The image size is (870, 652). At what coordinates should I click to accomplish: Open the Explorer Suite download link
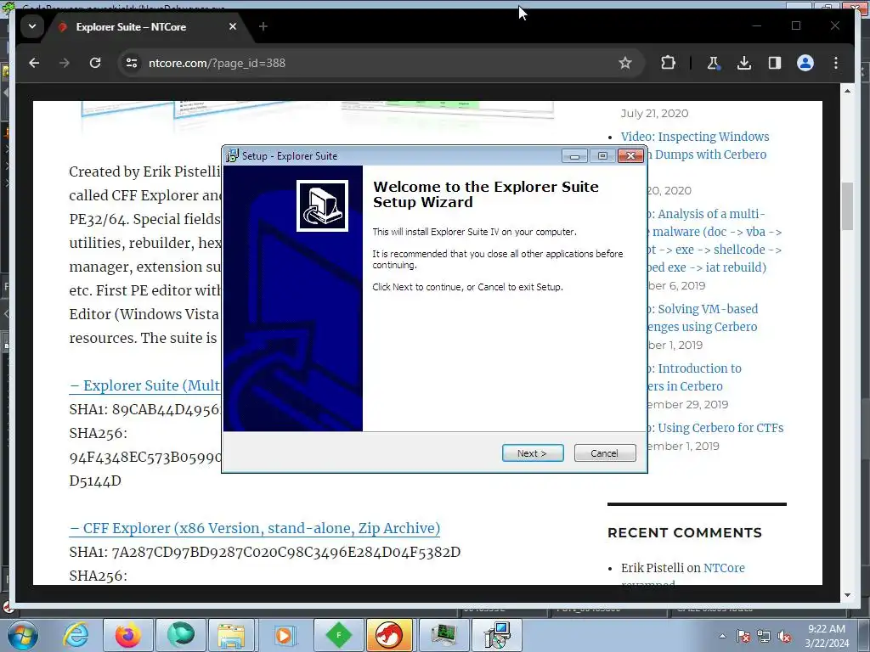(144, 385)
